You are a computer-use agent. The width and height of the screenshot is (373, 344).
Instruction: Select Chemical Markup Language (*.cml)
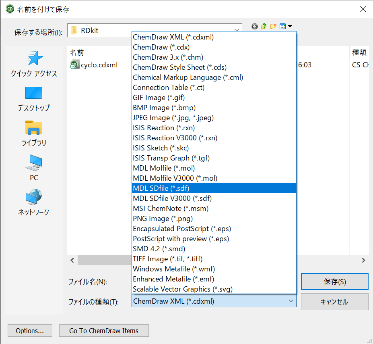coord(214,77)
